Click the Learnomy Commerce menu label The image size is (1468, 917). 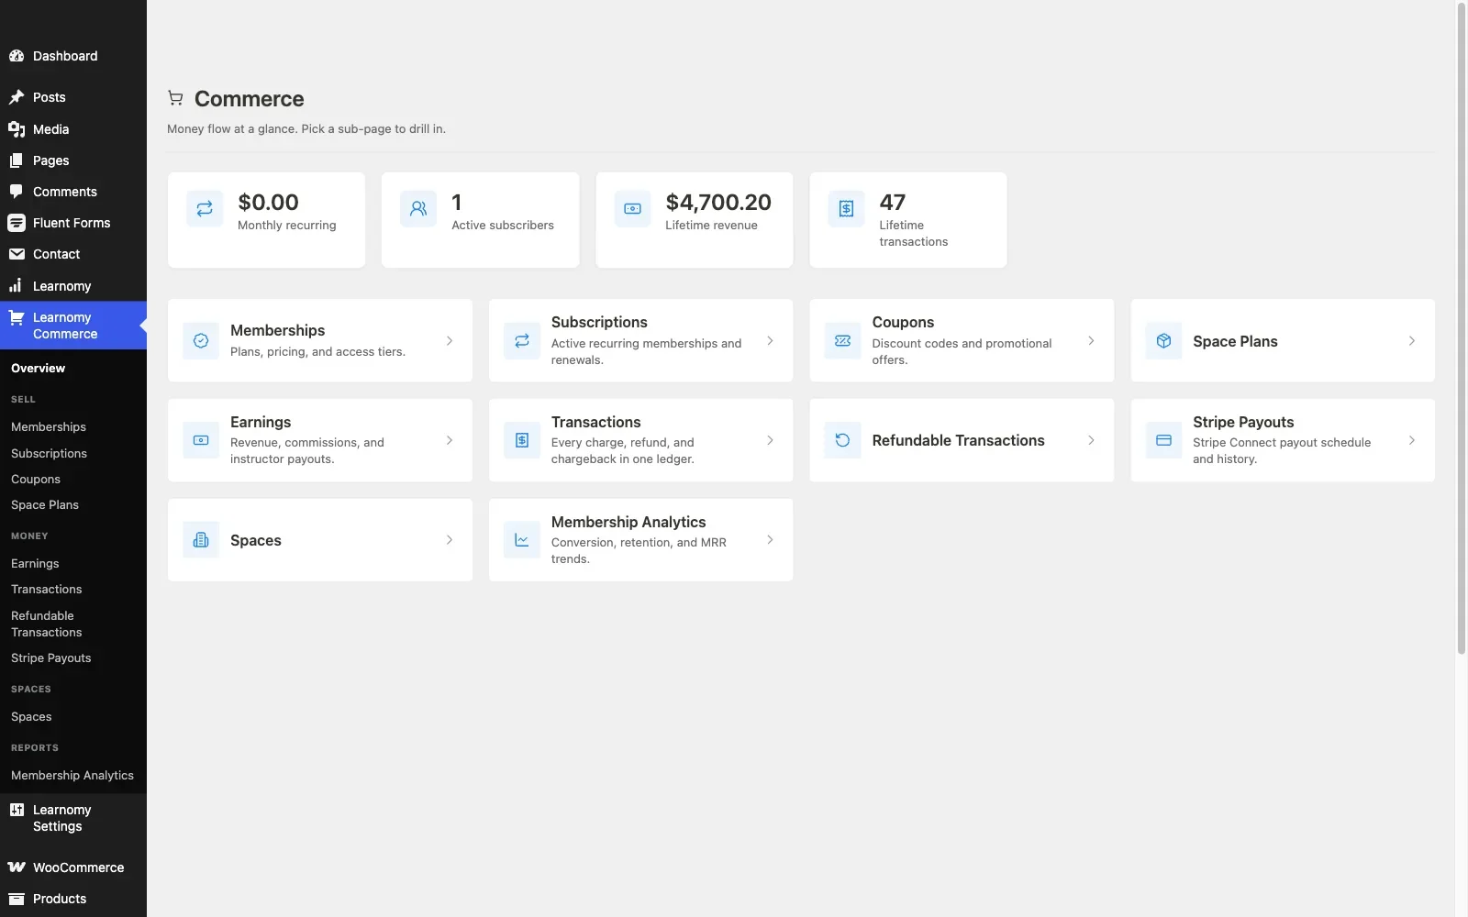click(65, 326)
